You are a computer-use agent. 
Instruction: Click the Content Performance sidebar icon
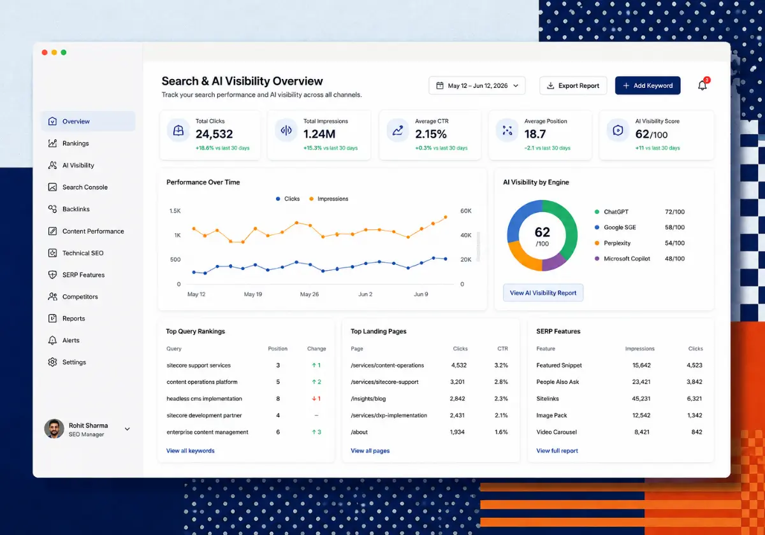(x=52, y=231)
